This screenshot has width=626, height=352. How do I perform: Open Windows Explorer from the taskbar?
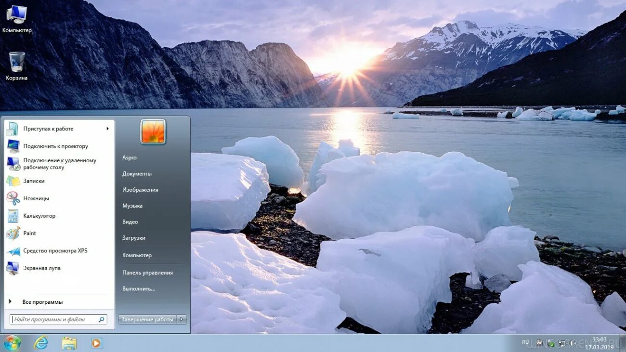click(x=69, y=343)
